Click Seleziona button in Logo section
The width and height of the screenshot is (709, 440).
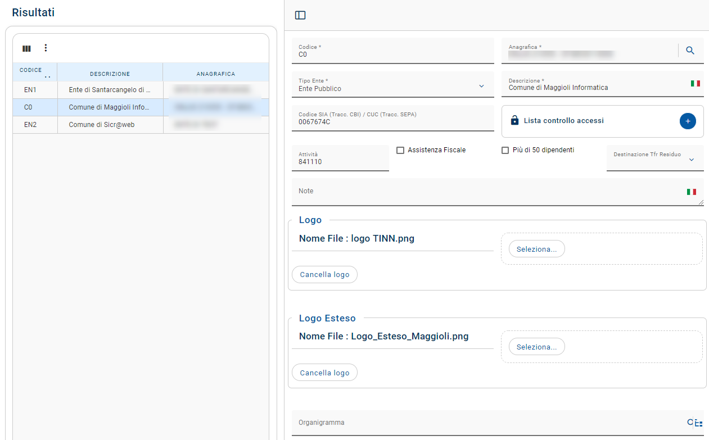[536, 249]
